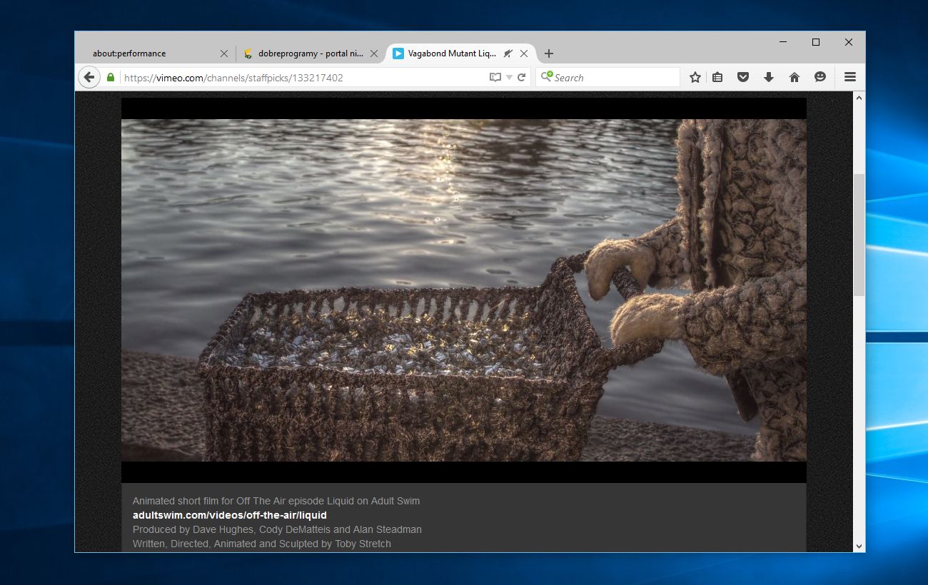Open a new tab with plus button
928x585 pixels.
[x=549, y=54]
